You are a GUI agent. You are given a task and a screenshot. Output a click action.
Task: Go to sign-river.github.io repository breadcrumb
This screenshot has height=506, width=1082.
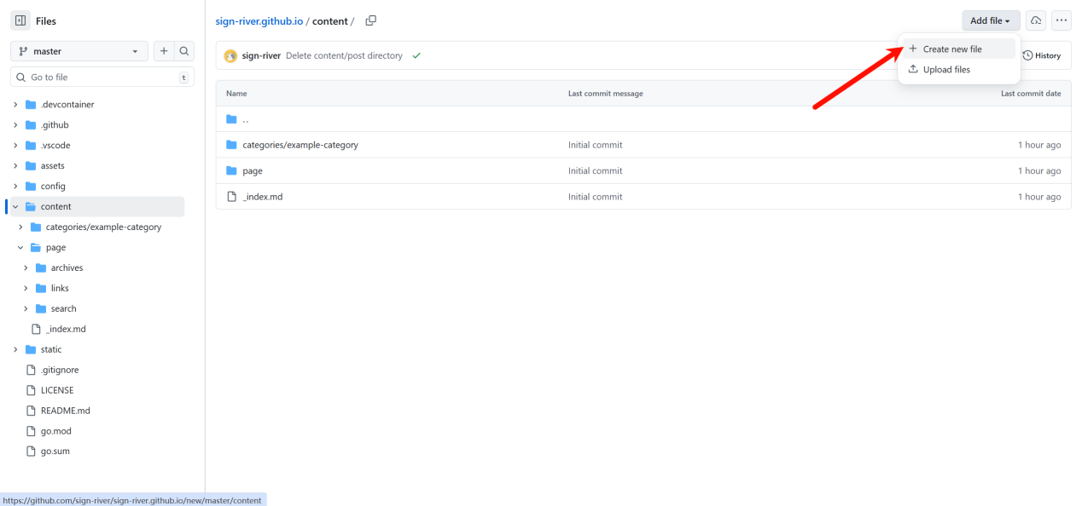click(259, 21)
